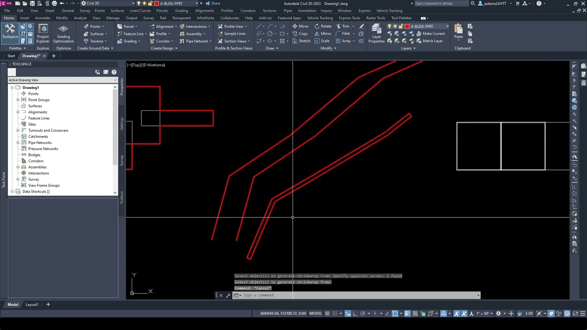This screenshot has width=587, height=330.
Task: Toggle lineweight display in status bar
Action: coord(408,313)
